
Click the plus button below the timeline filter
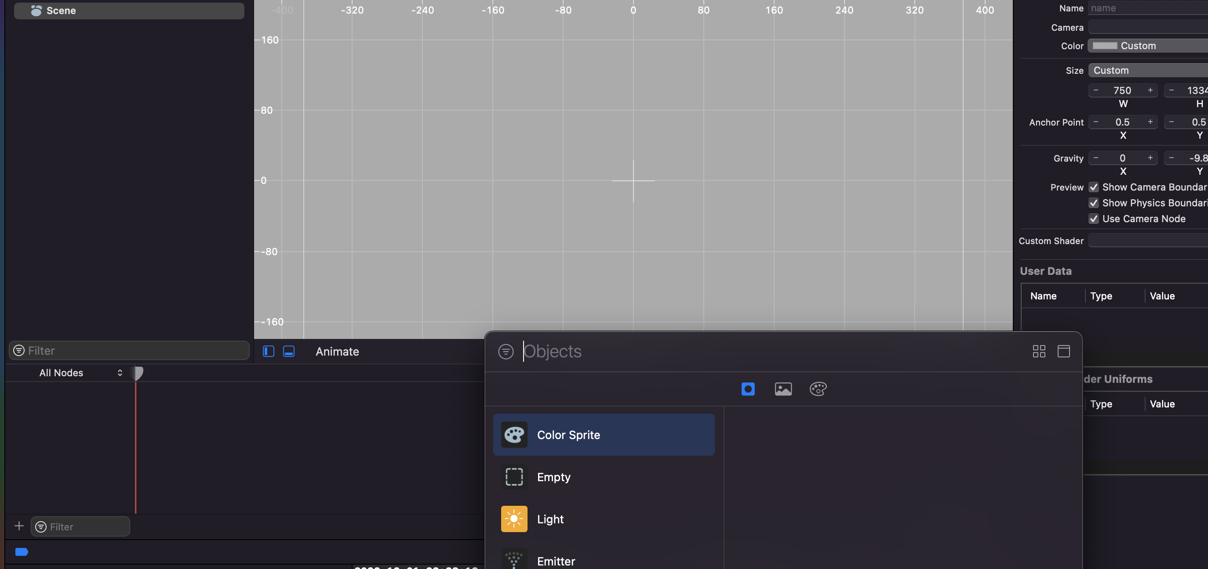click(x=19, y=526)
